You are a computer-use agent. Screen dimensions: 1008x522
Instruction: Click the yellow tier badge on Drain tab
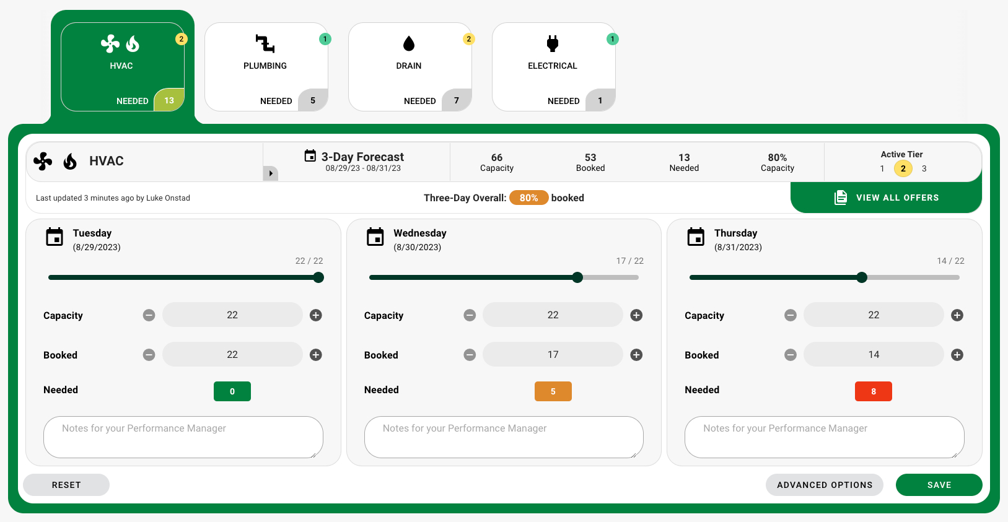(469, 39)
